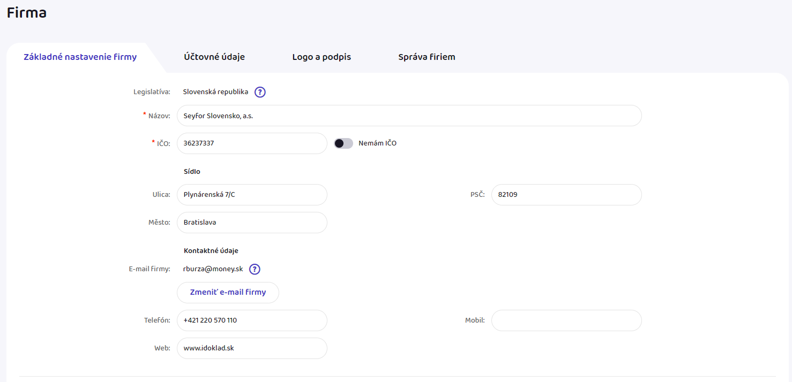
Task: Go to the Správa firiem tab
Action: coord(427,57)
